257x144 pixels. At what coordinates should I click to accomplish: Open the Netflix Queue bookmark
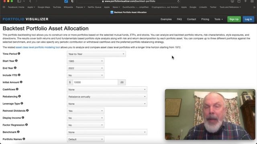94,7
